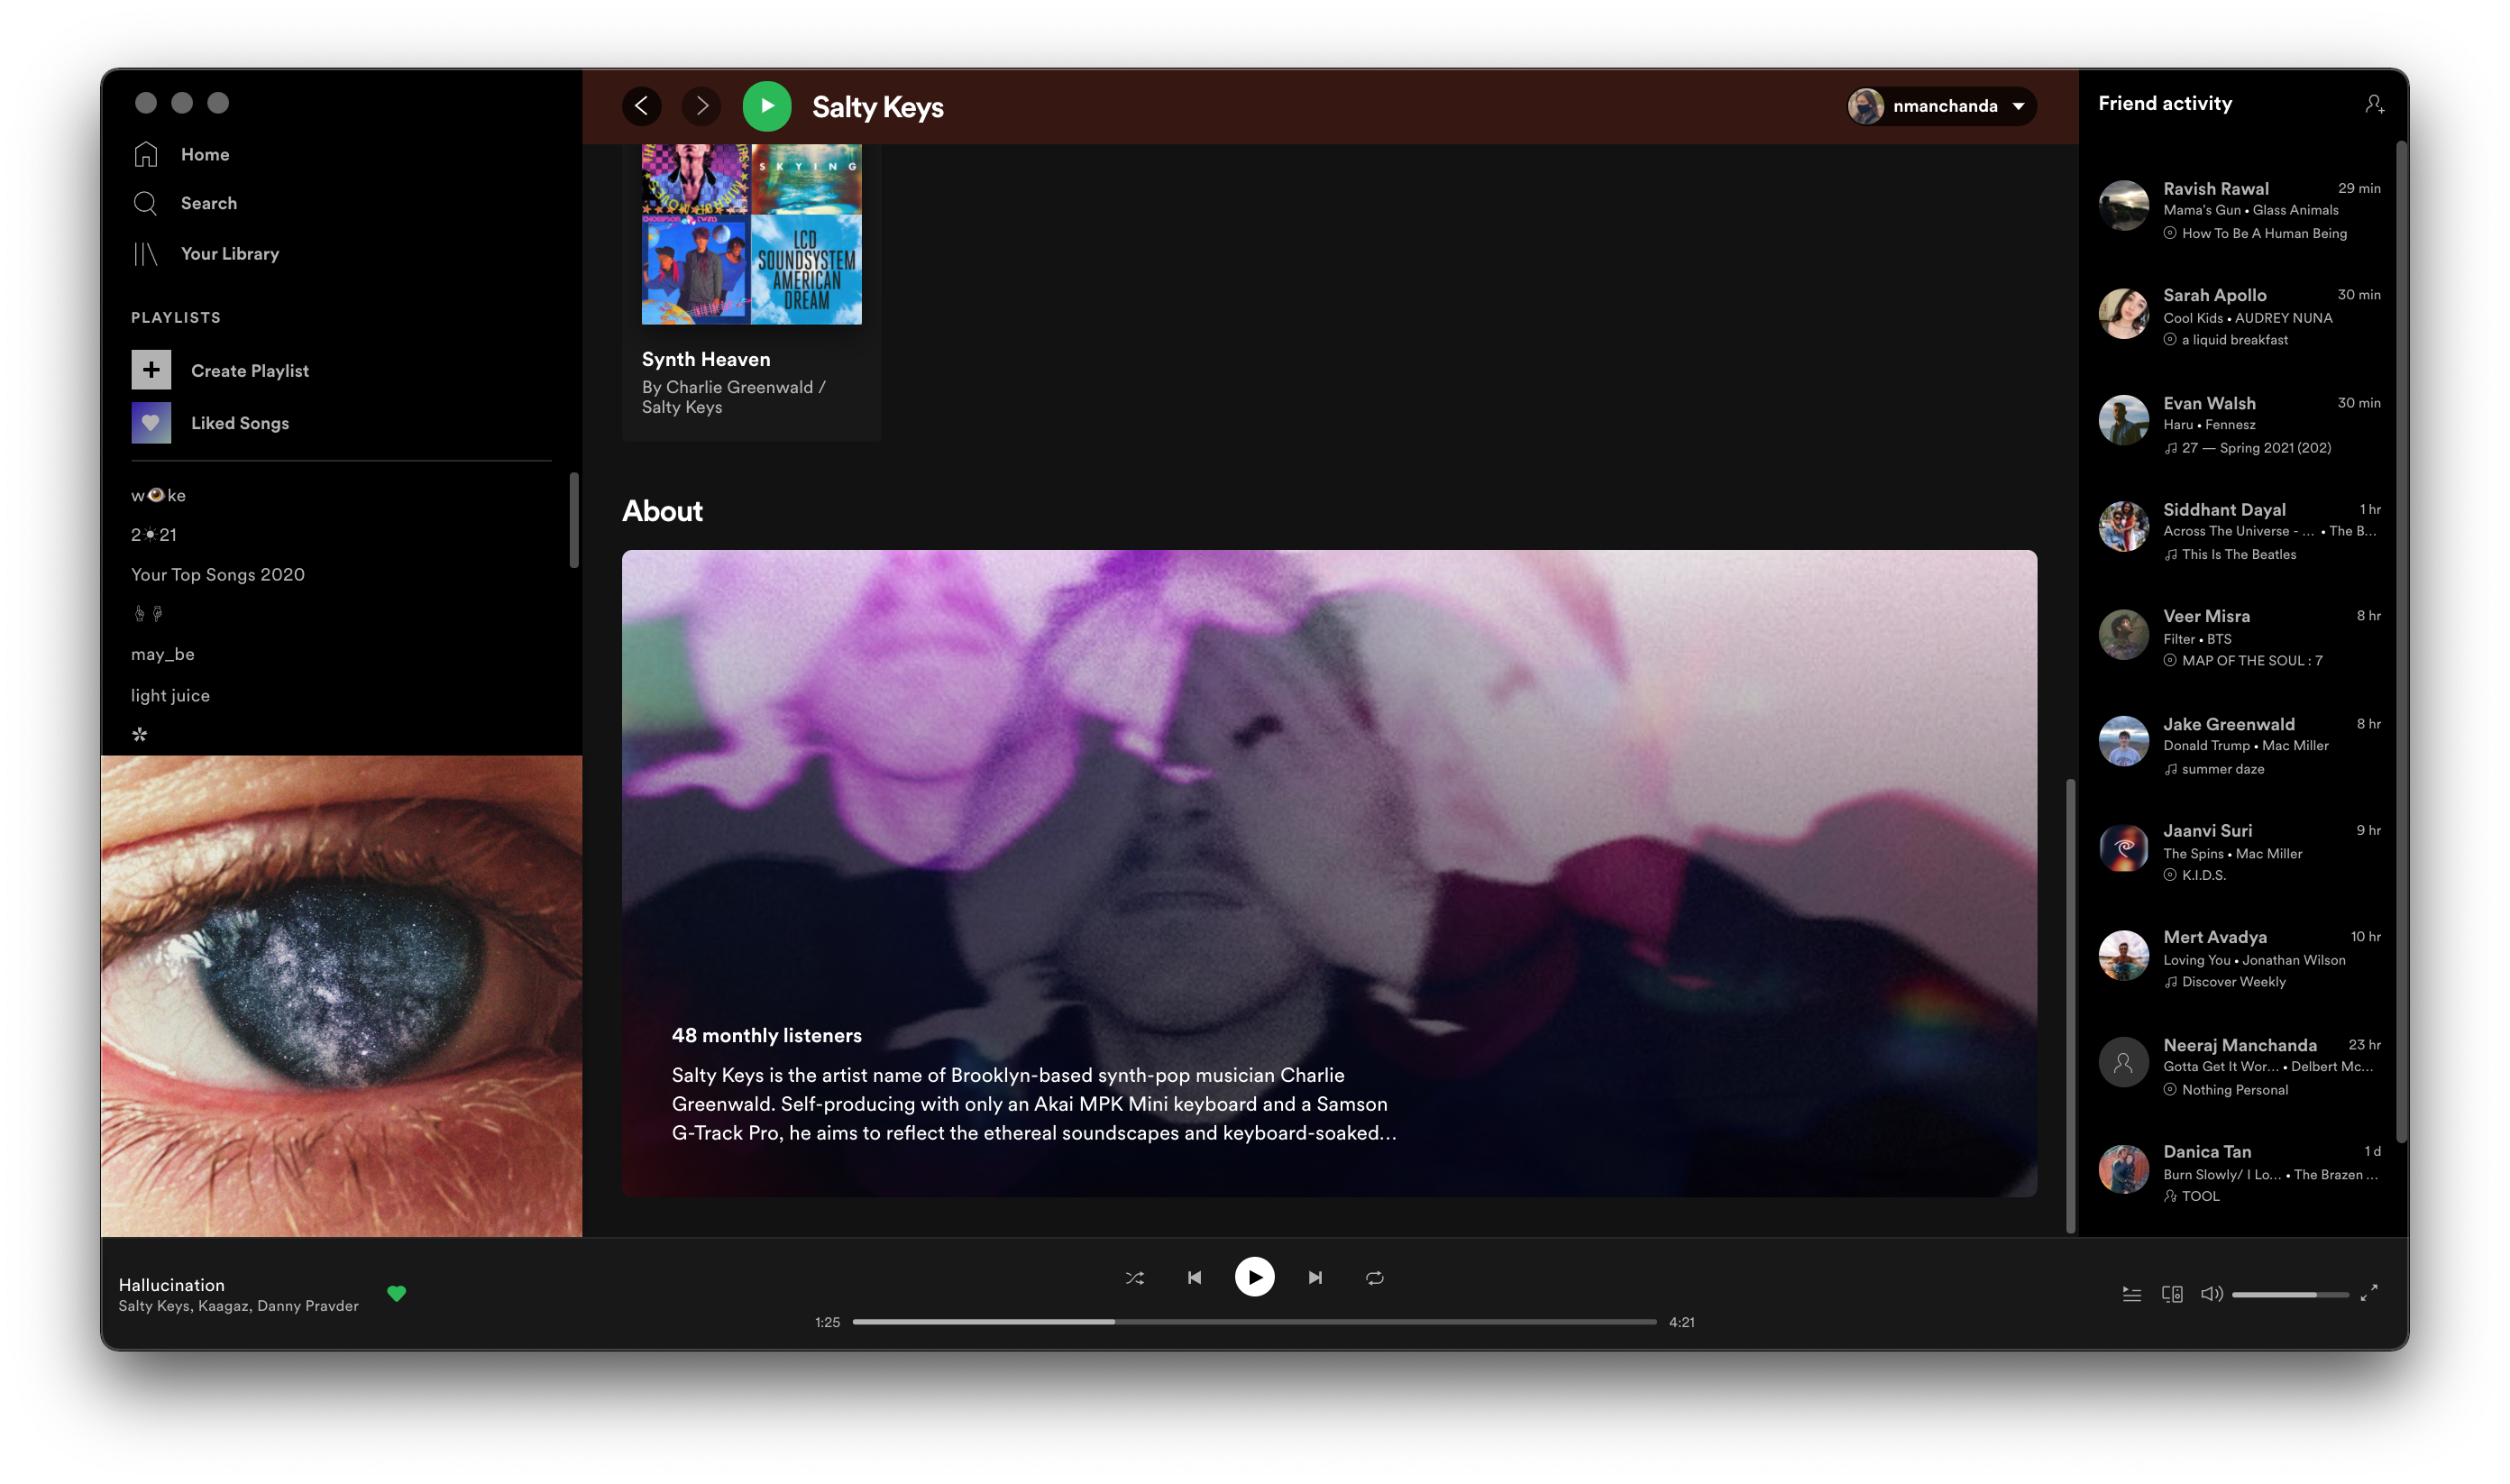Open Neeraj Manchanda's placeholder avatar
Viewport: 2510px width, 1484px height.
pyautogui.click(x=2123, y=1063)
